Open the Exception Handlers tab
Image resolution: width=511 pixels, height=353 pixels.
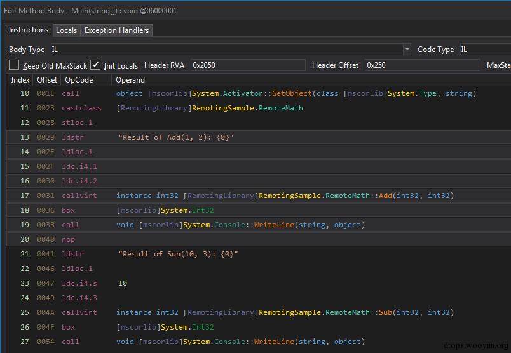(116, 30)
